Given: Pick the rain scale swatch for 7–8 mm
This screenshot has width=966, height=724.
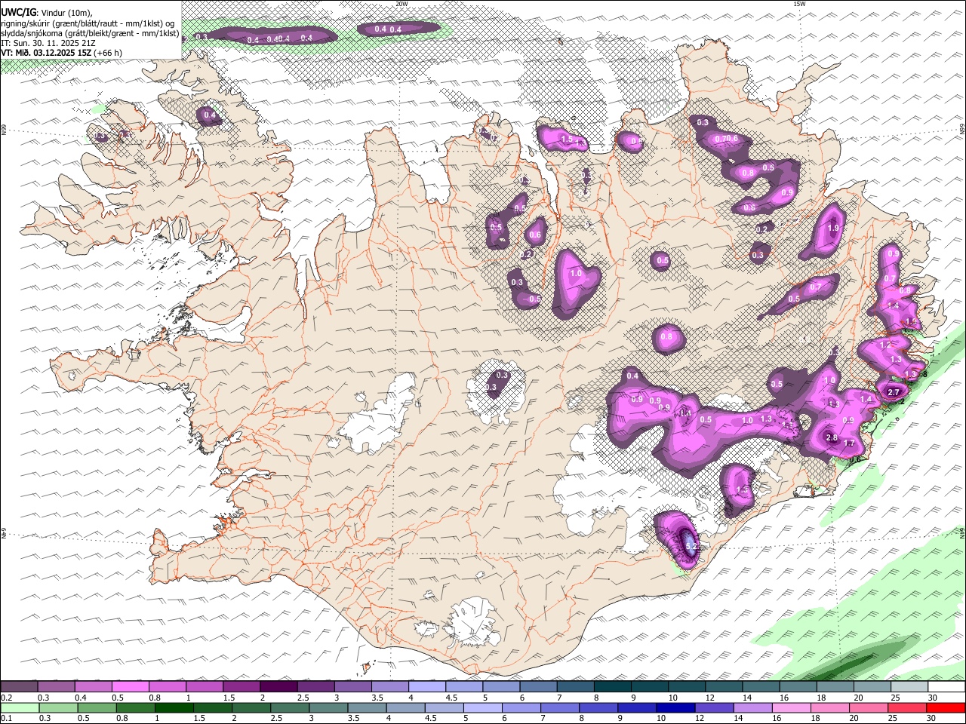Looking at the screenshot, I should (560, 707).
